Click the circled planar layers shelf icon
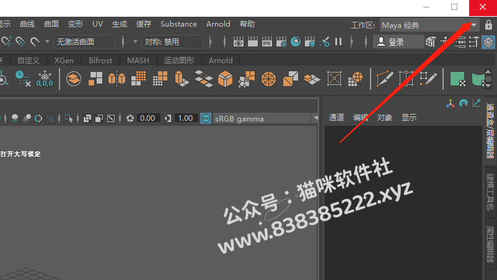497x280 pixels. tap(74, 79)
